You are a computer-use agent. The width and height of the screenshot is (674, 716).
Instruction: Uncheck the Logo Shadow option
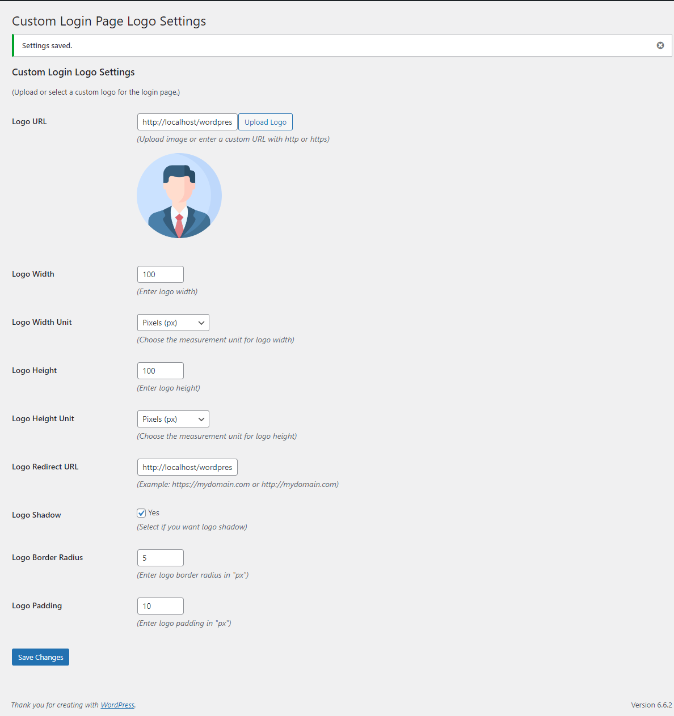tap(141, 512)
